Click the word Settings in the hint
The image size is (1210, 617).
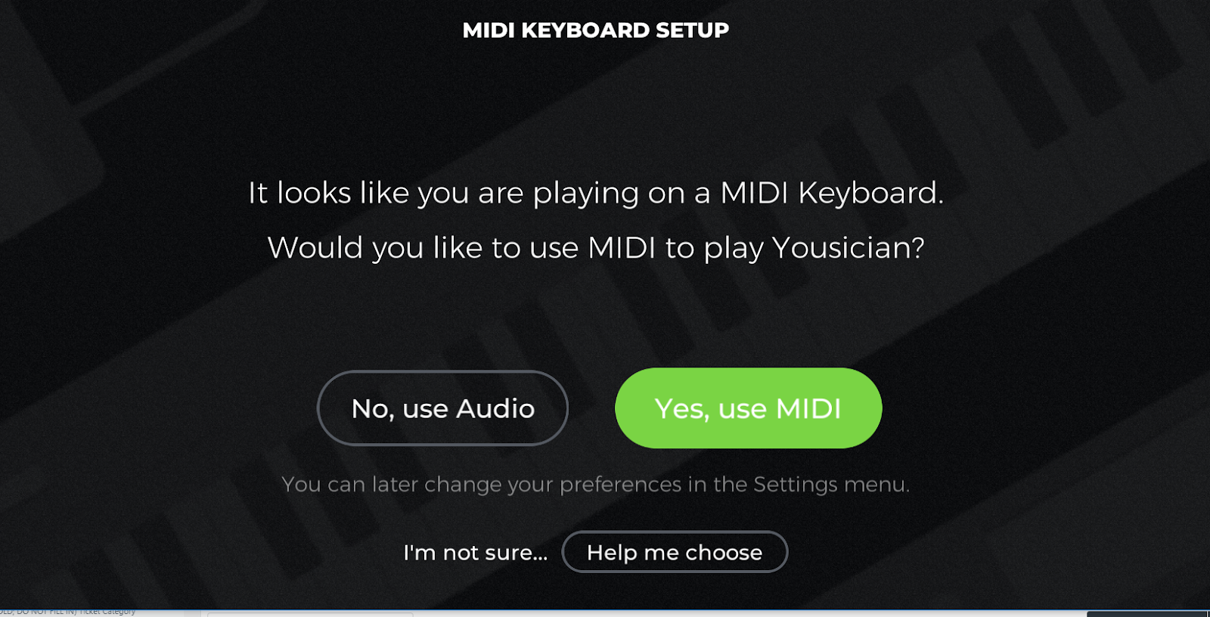[796, 485]
